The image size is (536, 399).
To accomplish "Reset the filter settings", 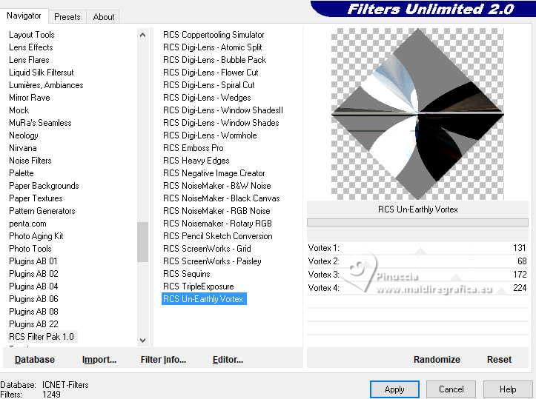I will (499, 360).
